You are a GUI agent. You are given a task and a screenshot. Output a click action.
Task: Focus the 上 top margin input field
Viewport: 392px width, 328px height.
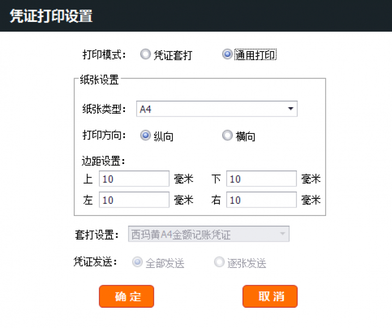point(134,179)
